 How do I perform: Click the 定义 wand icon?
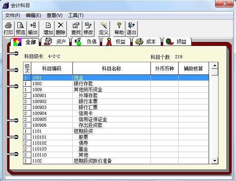pos(104,29)
